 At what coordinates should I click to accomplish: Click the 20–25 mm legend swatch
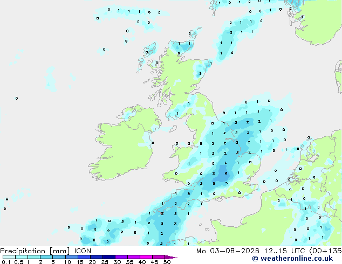click(97, 257)
